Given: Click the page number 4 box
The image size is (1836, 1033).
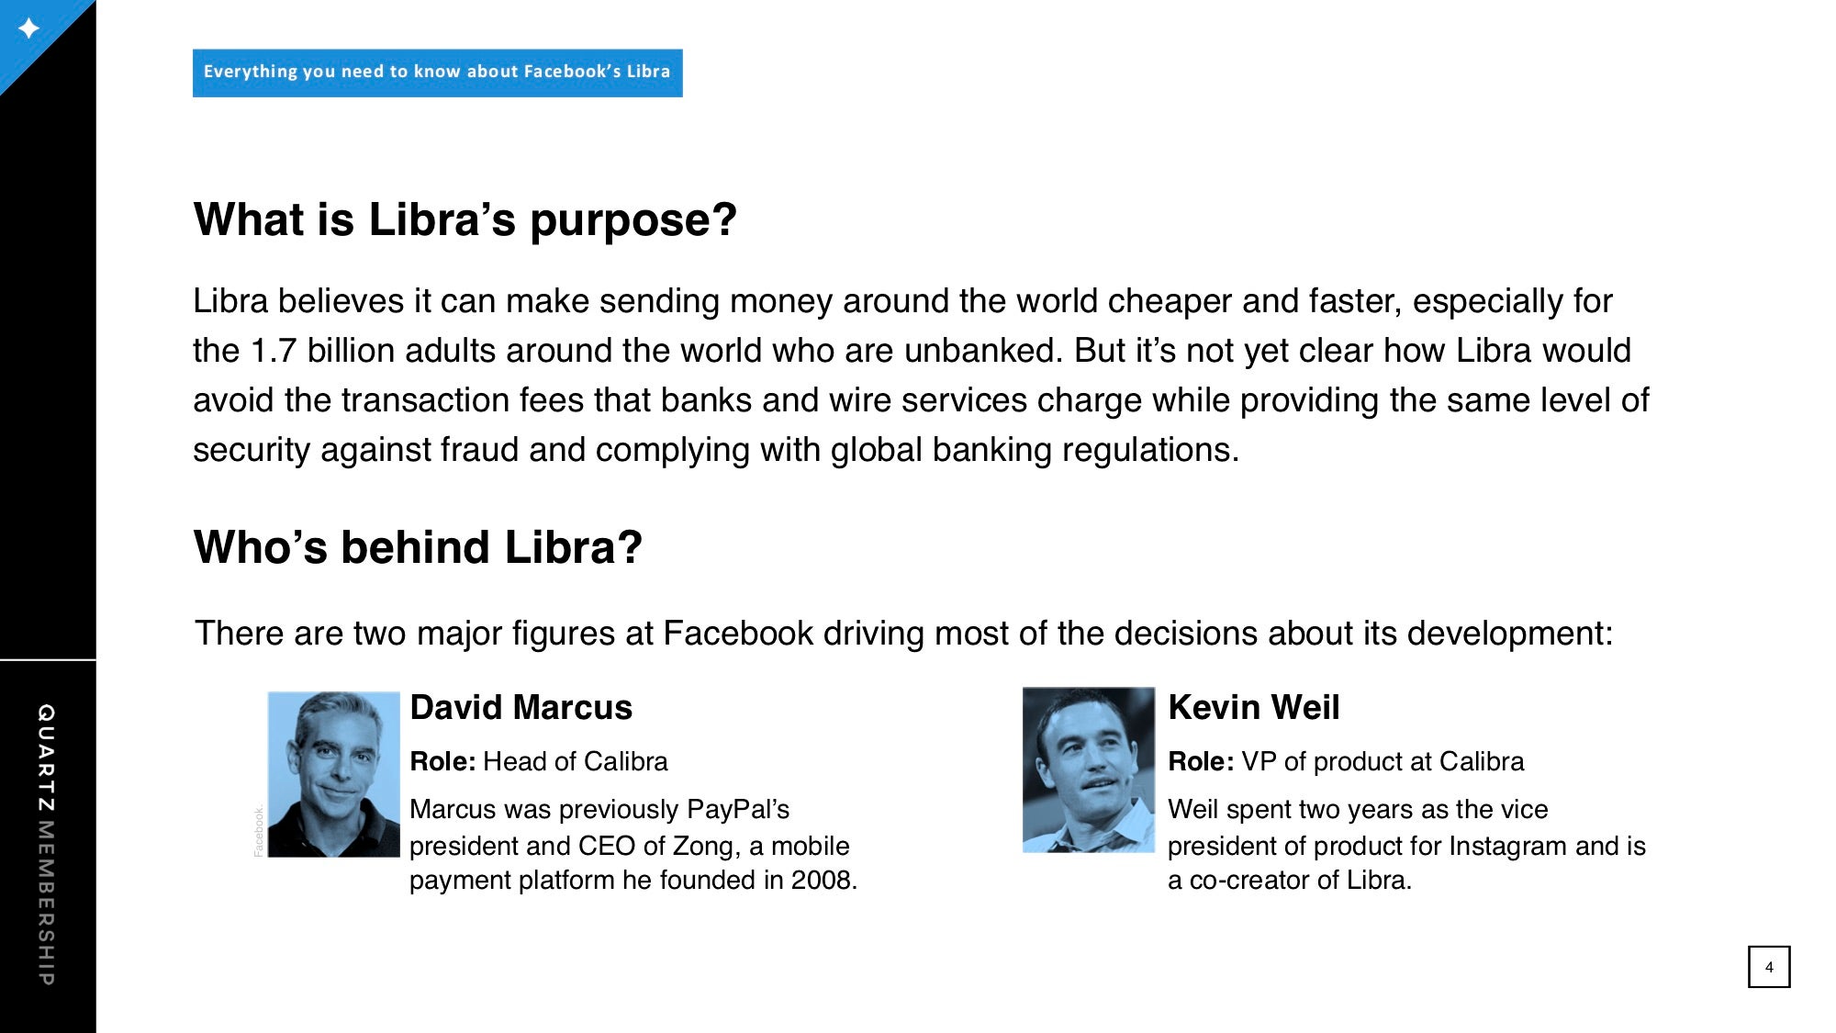Looking at the screenshot, I should 1768,967.
